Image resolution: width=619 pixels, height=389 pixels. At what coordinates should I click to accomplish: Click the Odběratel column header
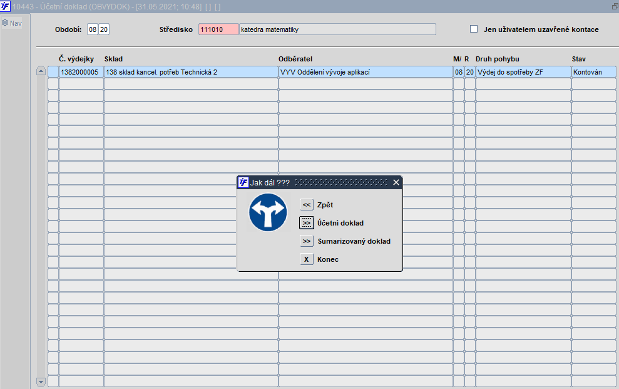tap(295, 59)
